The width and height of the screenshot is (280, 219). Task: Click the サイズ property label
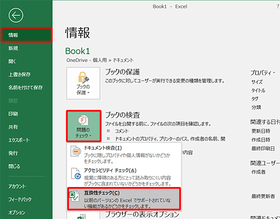(257, 82)
